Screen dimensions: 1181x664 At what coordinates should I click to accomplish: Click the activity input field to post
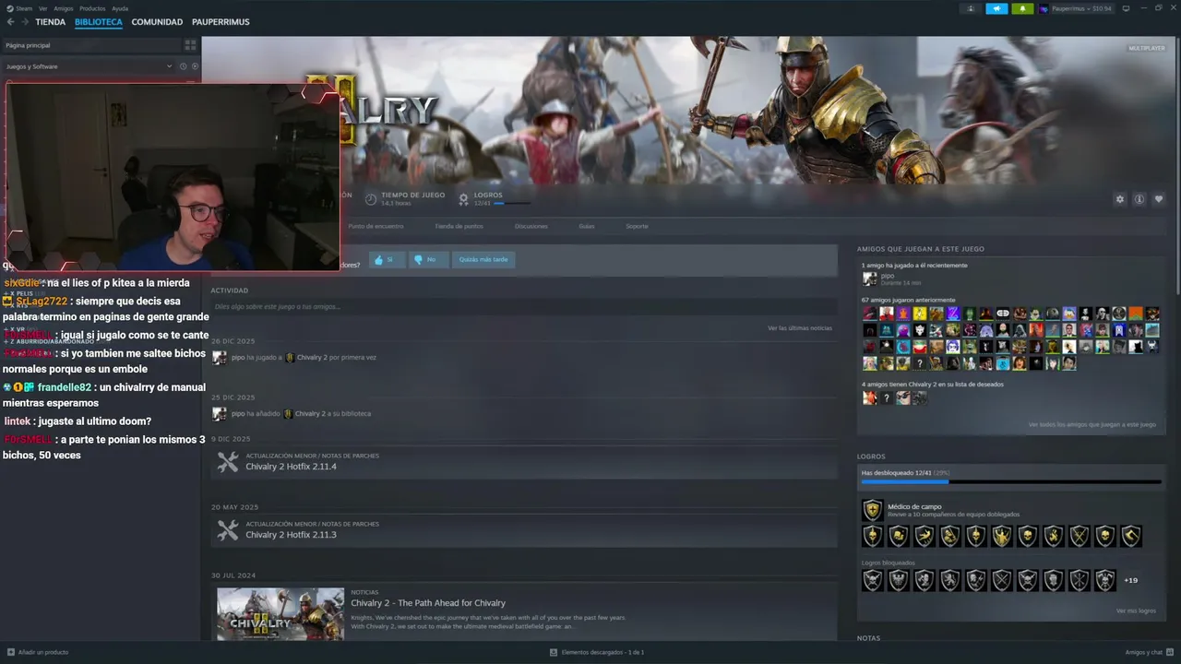523,306
